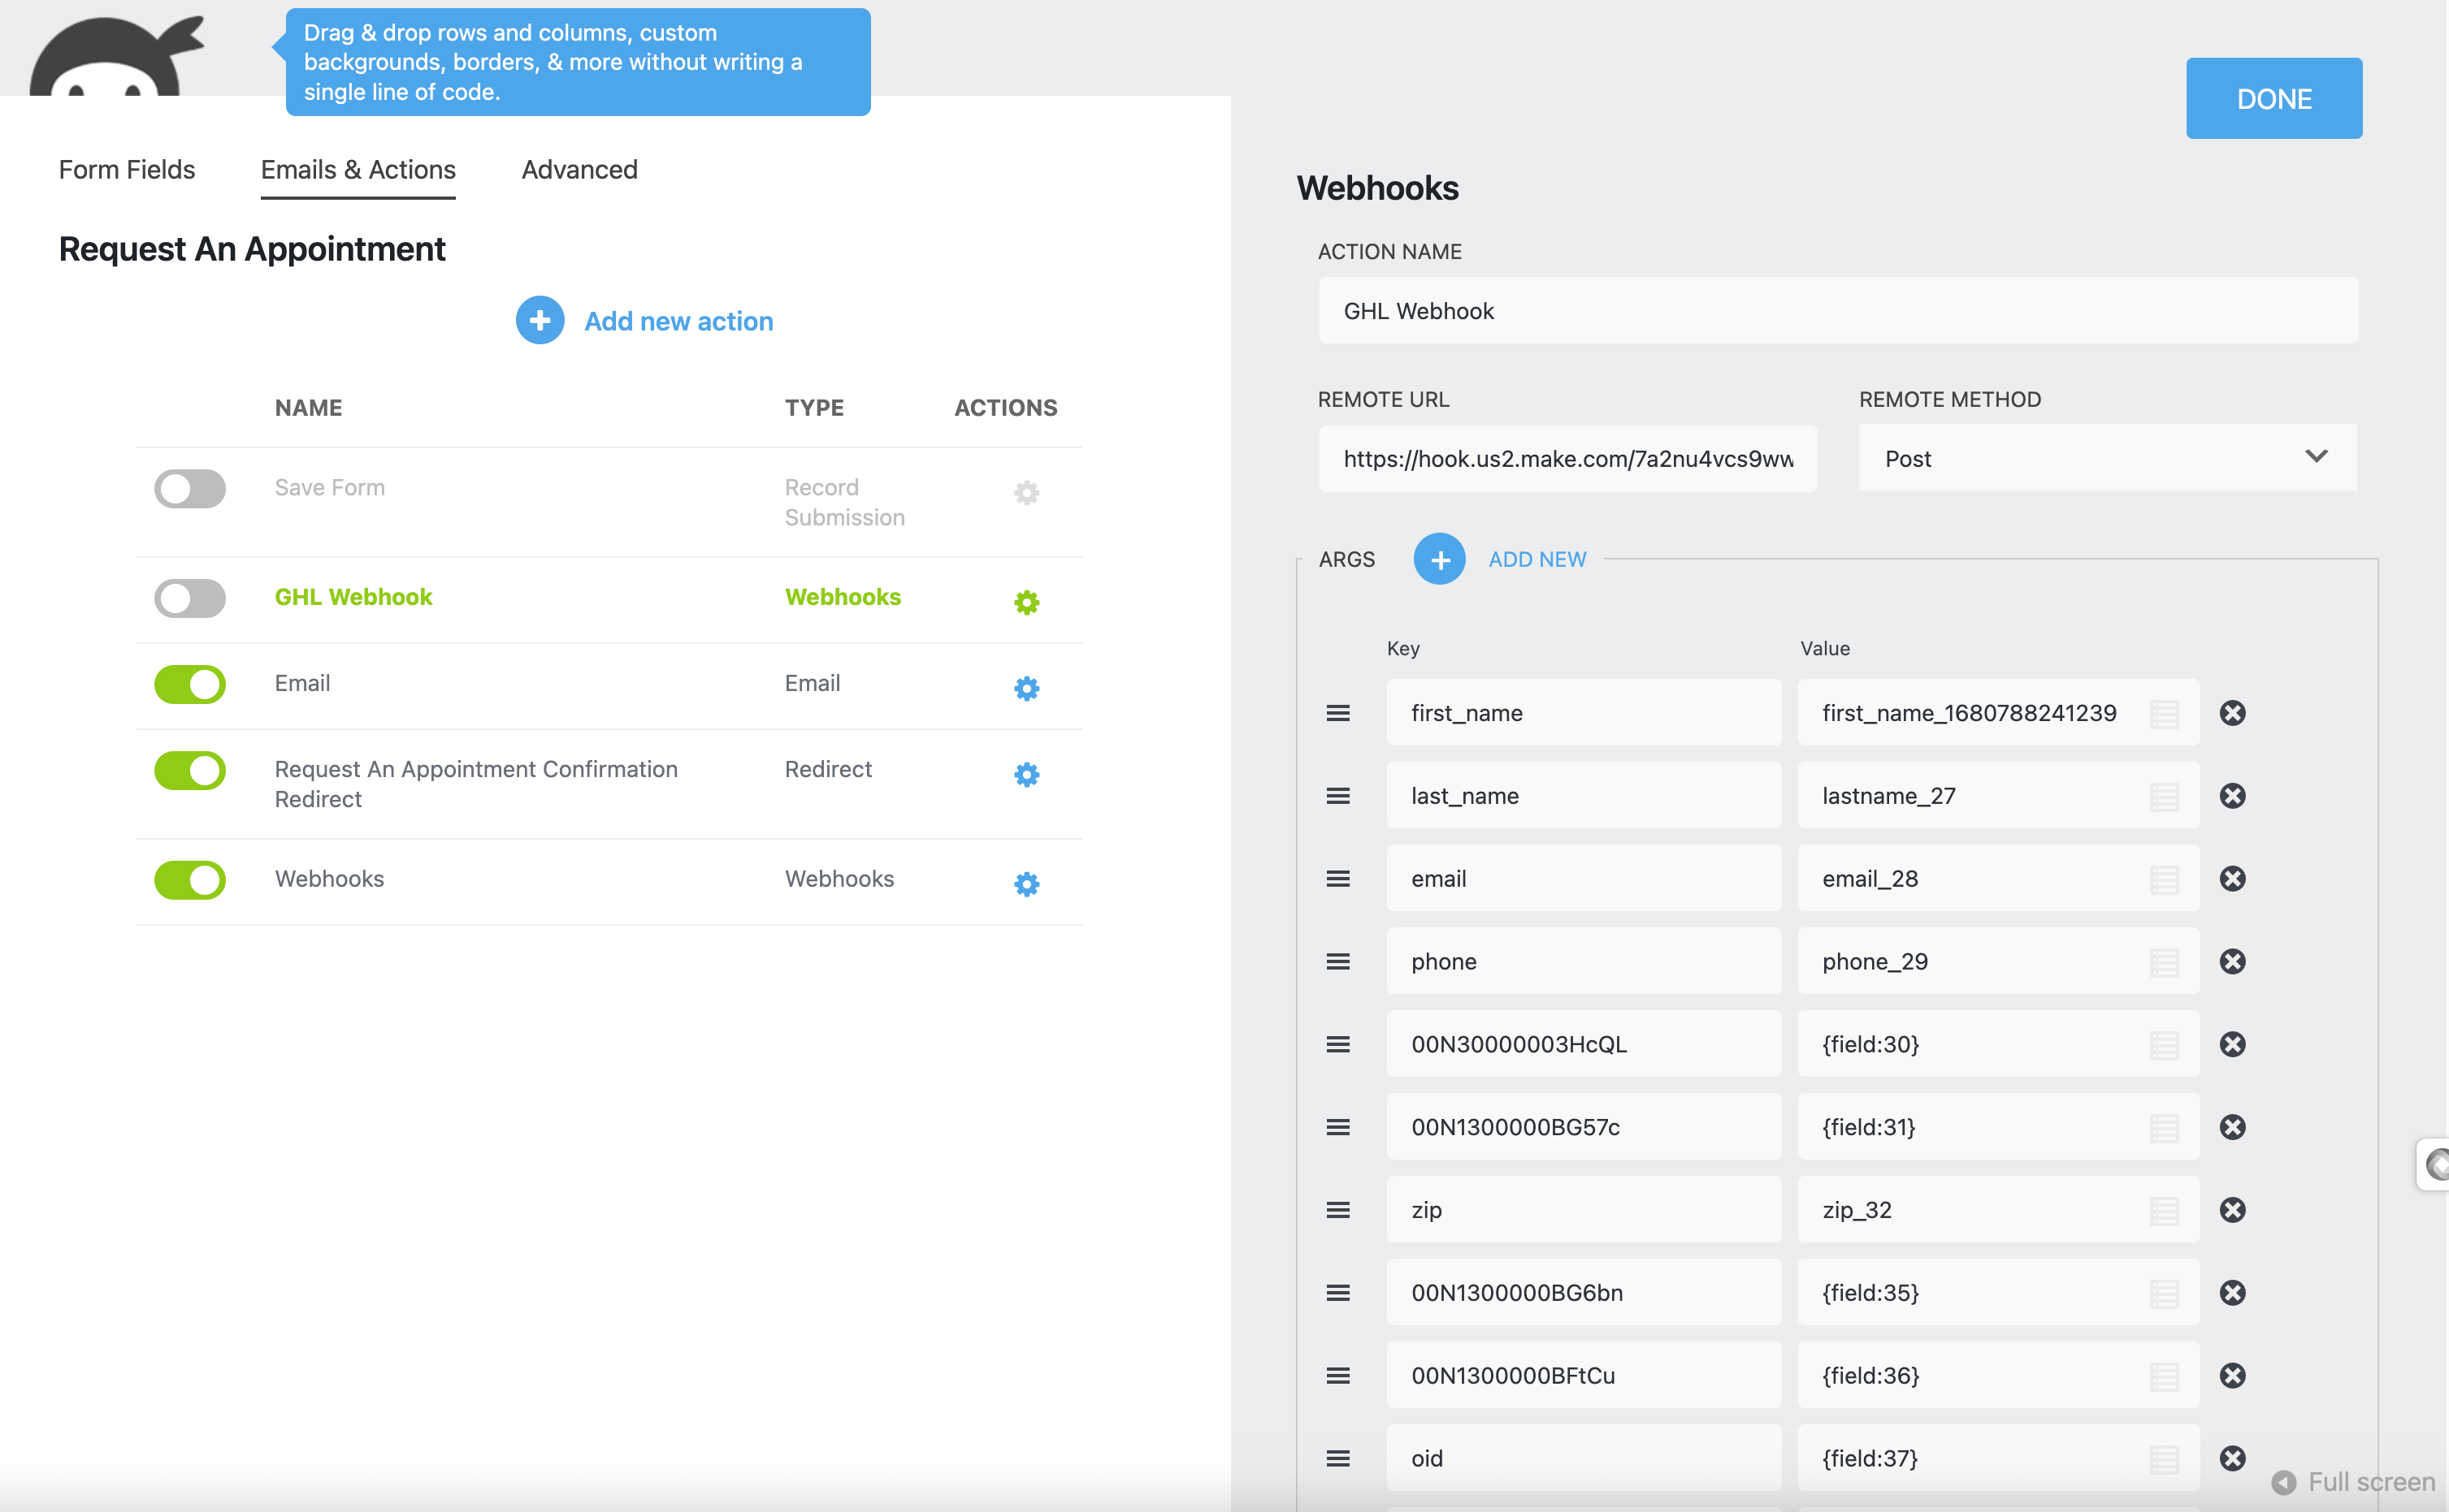Click blue plus icon beside Add new action

[x=540, y=321]
